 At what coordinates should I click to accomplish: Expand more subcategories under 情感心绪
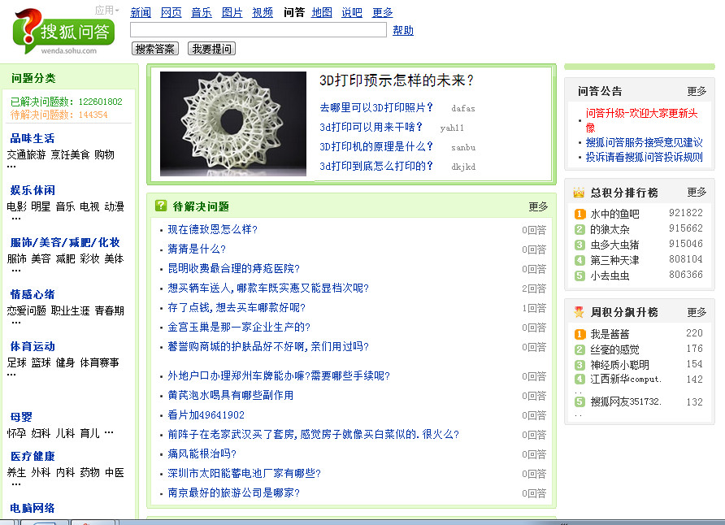click(16, 322)
